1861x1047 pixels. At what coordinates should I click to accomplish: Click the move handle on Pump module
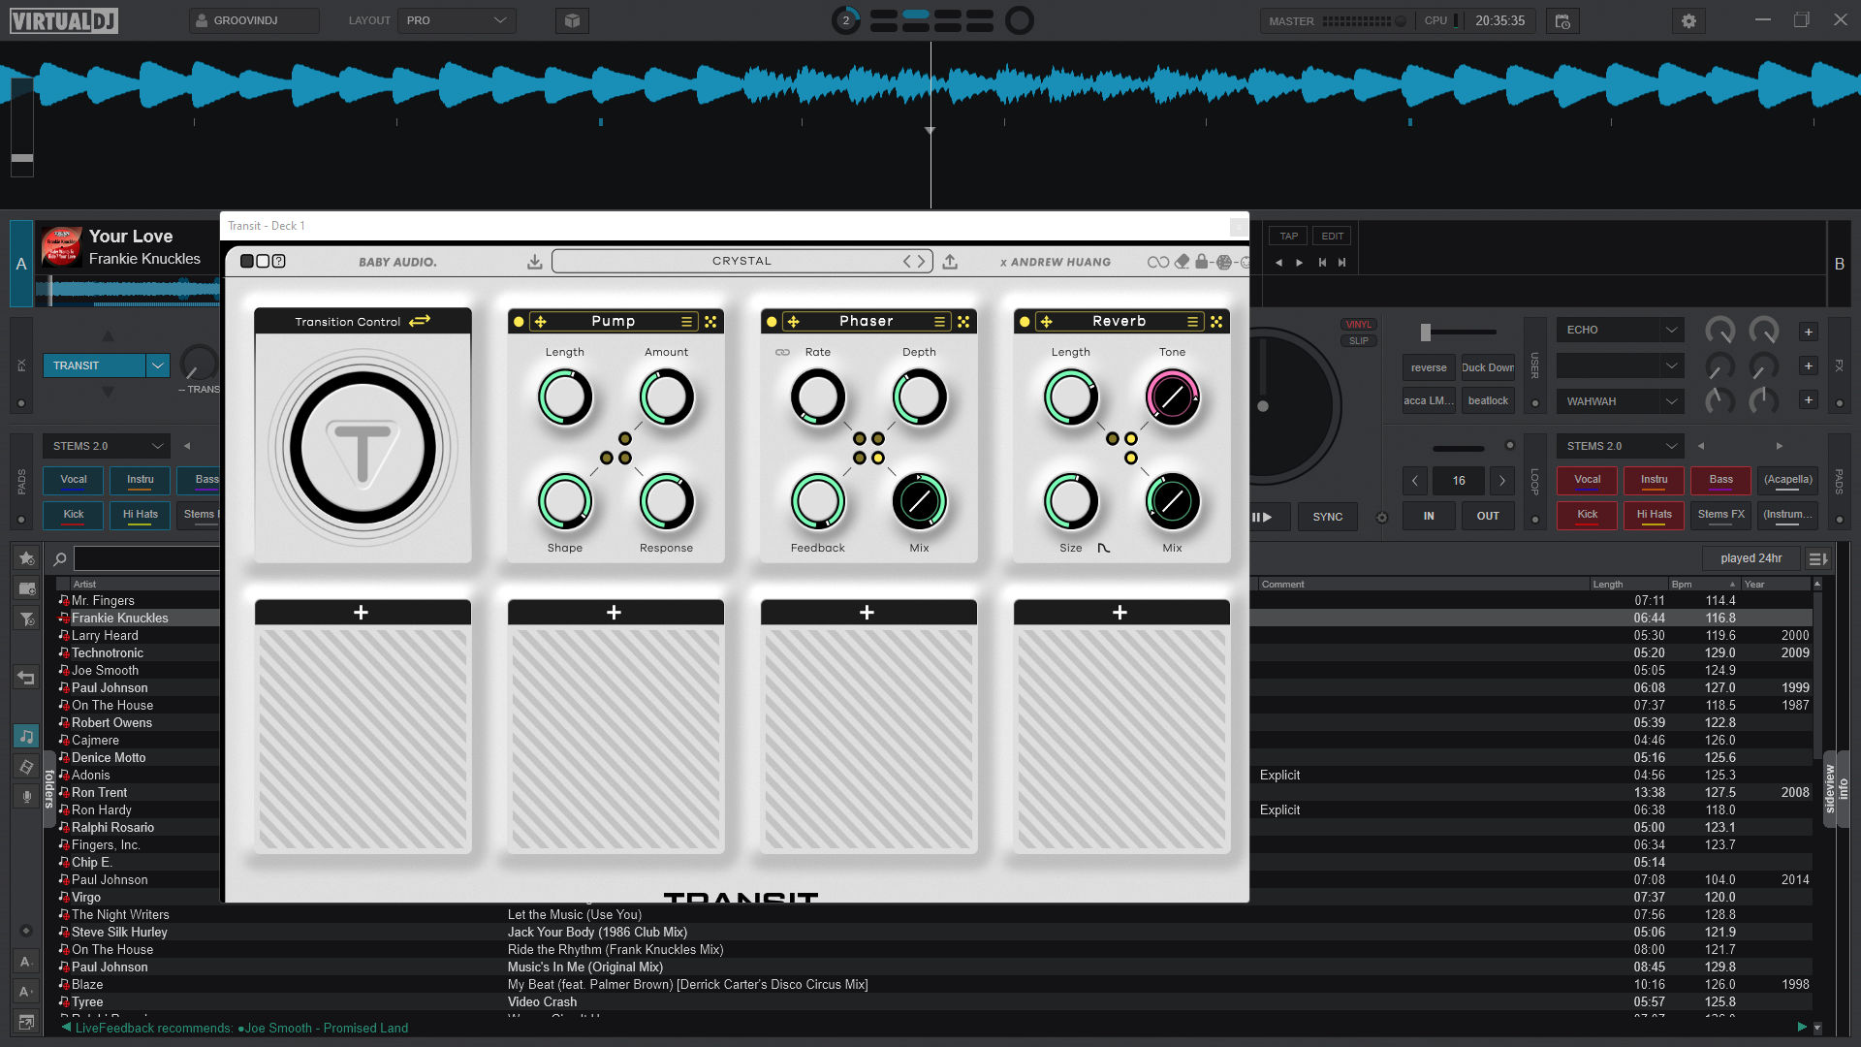[x=541, y=322]
